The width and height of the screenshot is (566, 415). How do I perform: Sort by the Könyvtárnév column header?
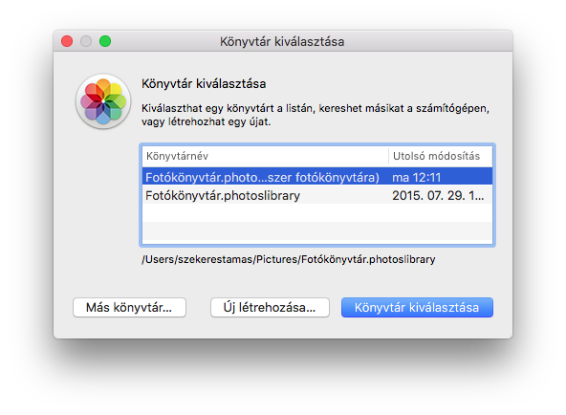(266, 156)
